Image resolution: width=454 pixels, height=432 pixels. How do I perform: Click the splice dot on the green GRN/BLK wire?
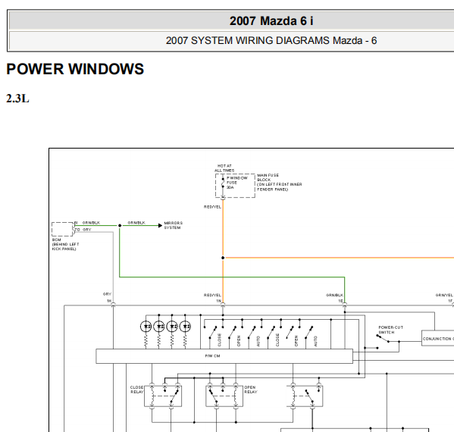[120, 226]
